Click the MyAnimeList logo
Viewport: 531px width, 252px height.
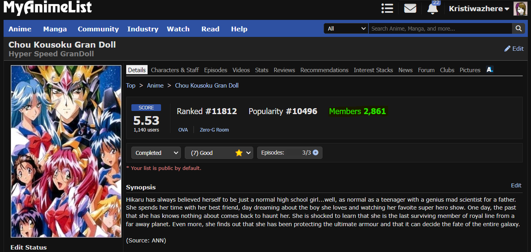(47, 7)
